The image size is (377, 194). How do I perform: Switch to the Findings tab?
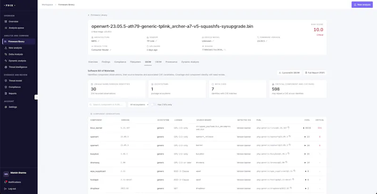106,62
